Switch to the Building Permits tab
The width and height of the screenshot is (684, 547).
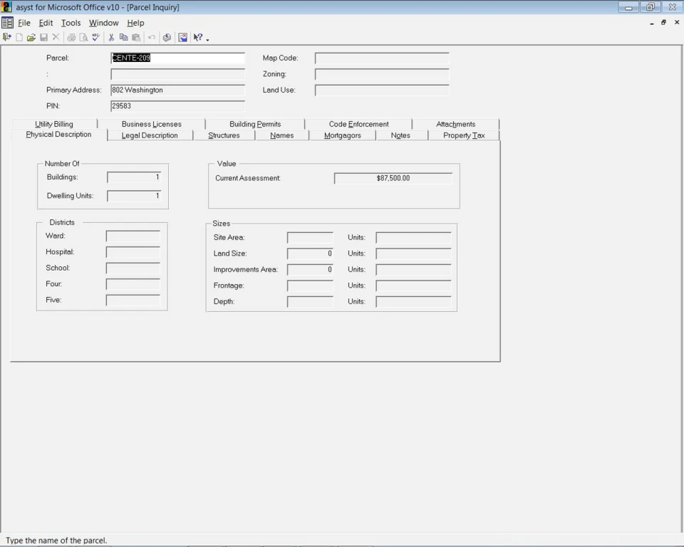[x=255, y=124]
